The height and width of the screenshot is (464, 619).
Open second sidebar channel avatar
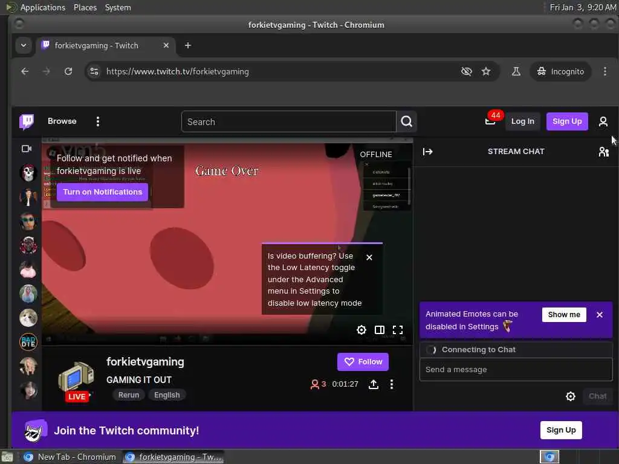pyautogui.click(x=28, y=197)
